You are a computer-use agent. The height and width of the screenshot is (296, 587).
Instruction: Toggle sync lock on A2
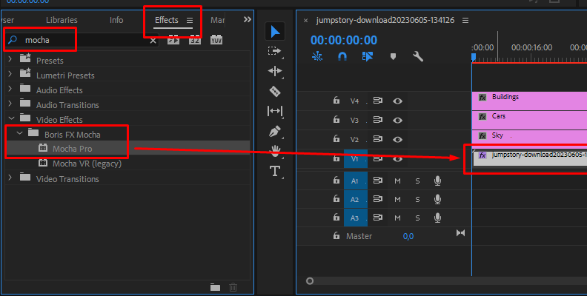coord(378,199)
